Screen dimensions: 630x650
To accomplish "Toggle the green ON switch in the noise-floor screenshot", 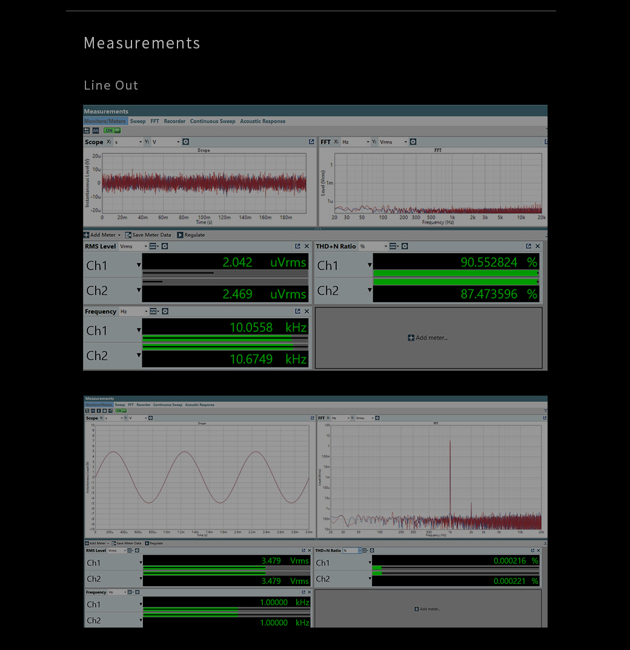I will coord(111,130).
